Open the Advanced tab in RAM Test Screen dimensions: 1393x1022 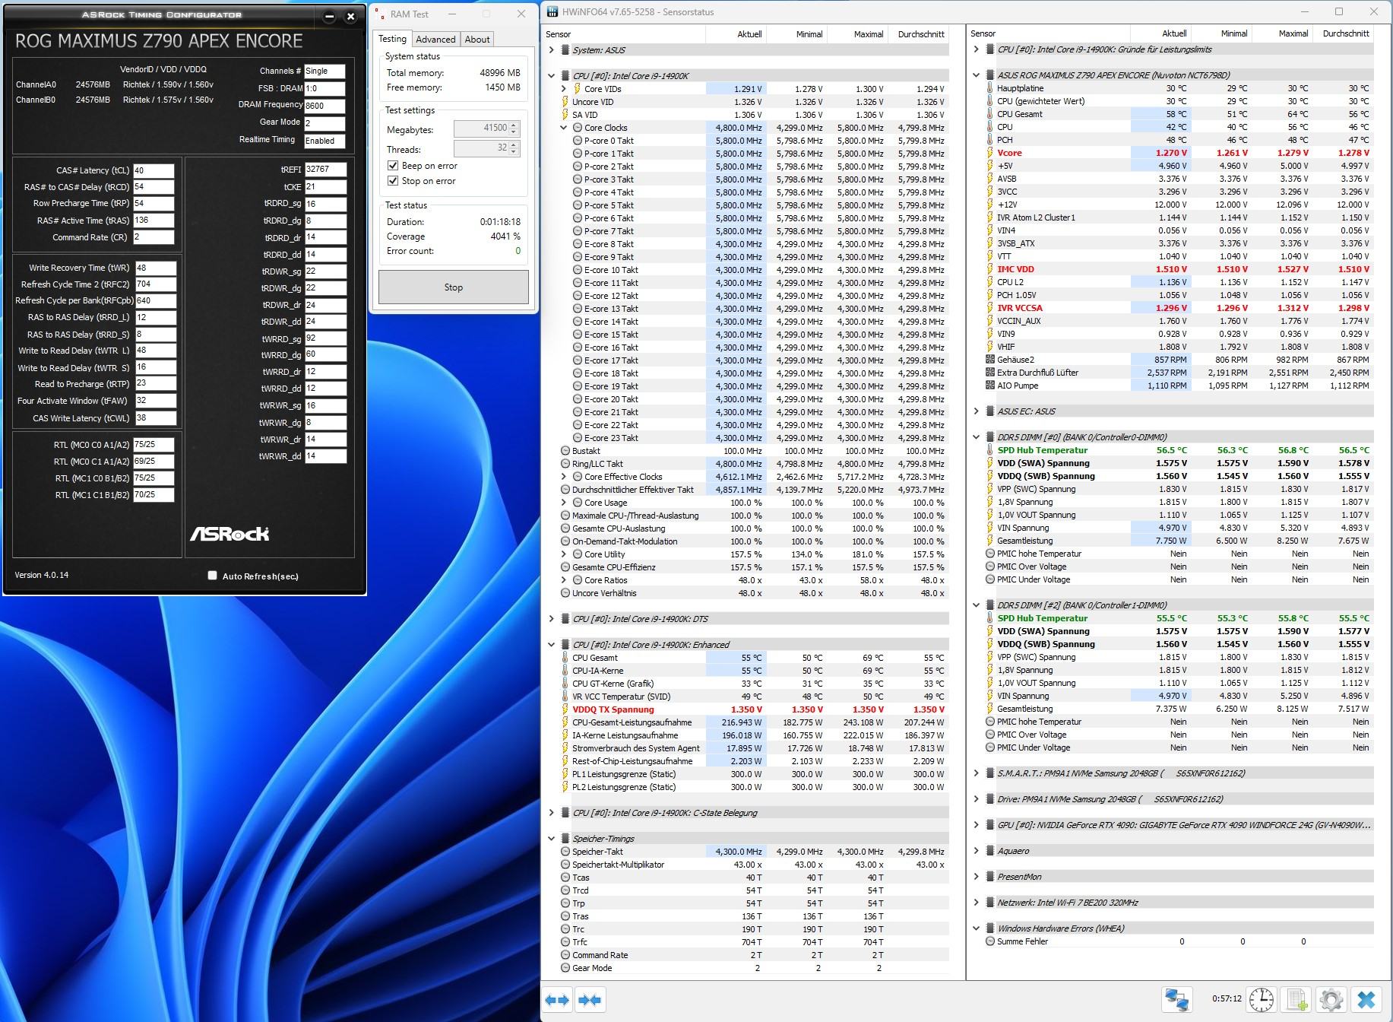(x=435, y=40)
